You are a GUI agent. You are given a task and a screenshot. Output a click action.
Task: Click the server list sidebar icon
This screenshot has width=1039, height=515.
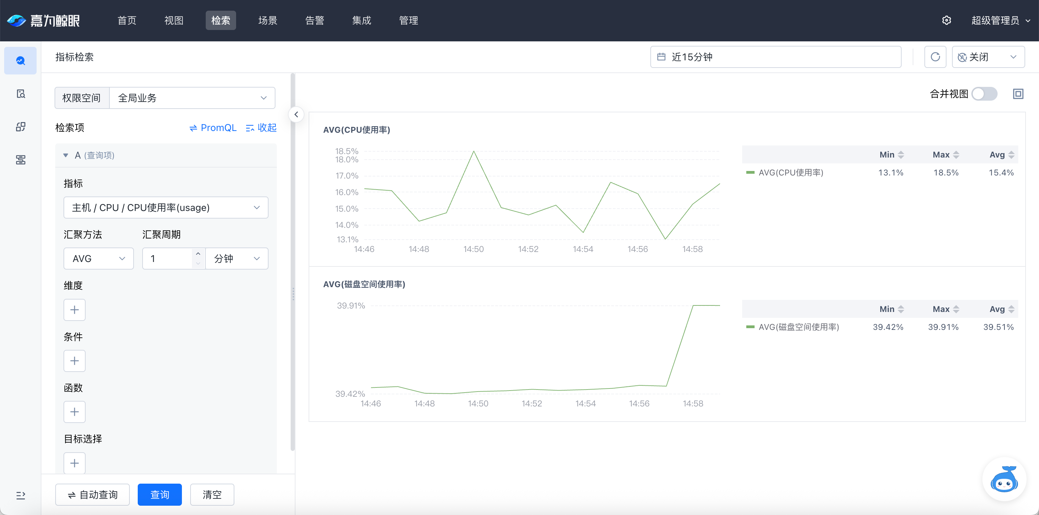(x=21, y=160)
